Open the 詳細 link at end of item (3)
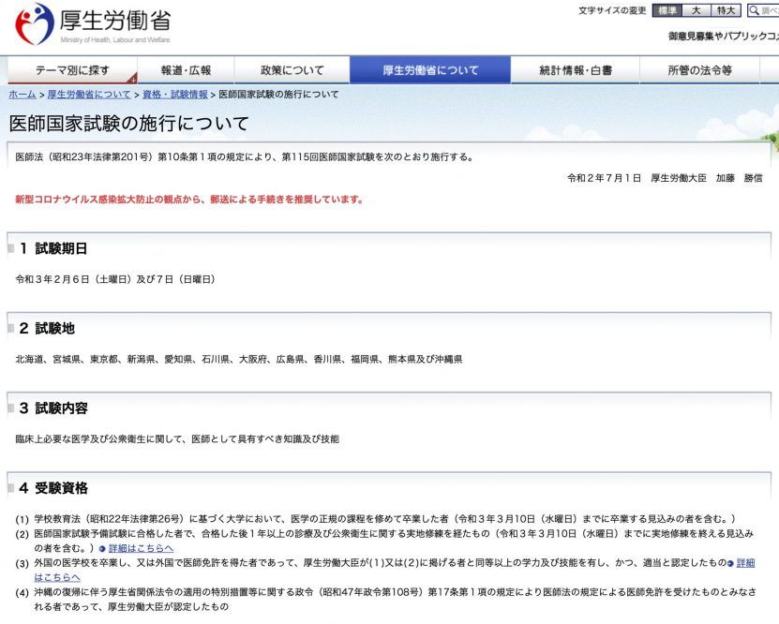Image resolution: width=779 pixels, height=624 pixels. tap(745, 562)
